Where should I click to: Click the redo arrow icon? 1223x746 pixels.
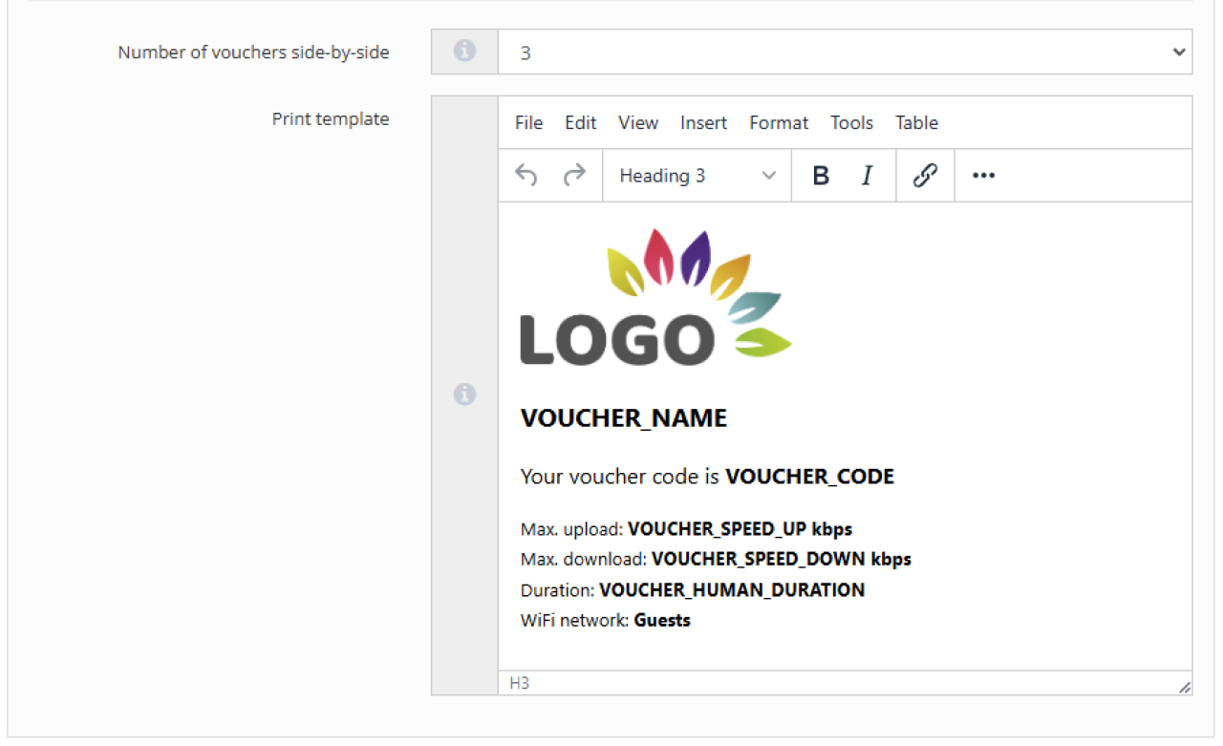click(x=574, y=176)
